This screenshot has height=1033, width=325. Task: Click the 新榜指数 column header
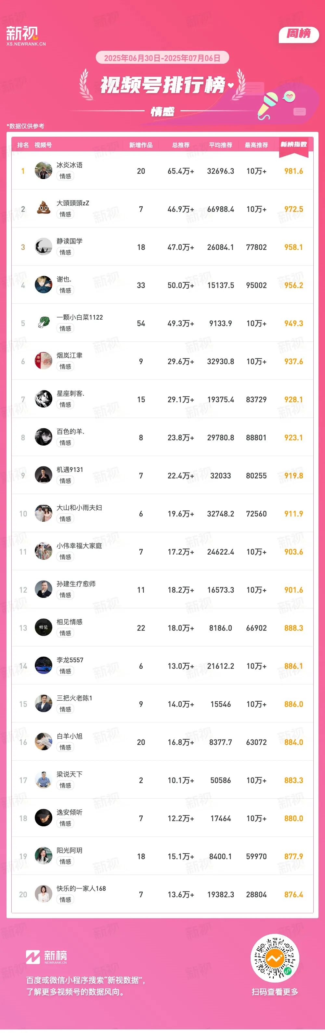293,145
